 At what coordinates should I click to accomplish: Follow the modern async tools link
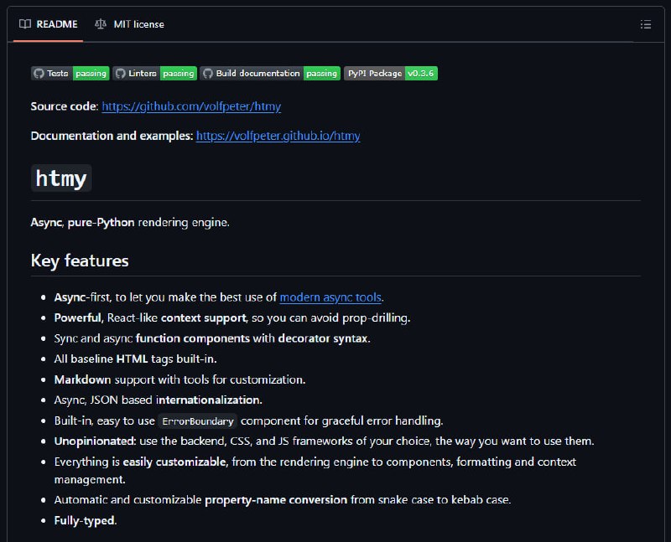(330, 297)
